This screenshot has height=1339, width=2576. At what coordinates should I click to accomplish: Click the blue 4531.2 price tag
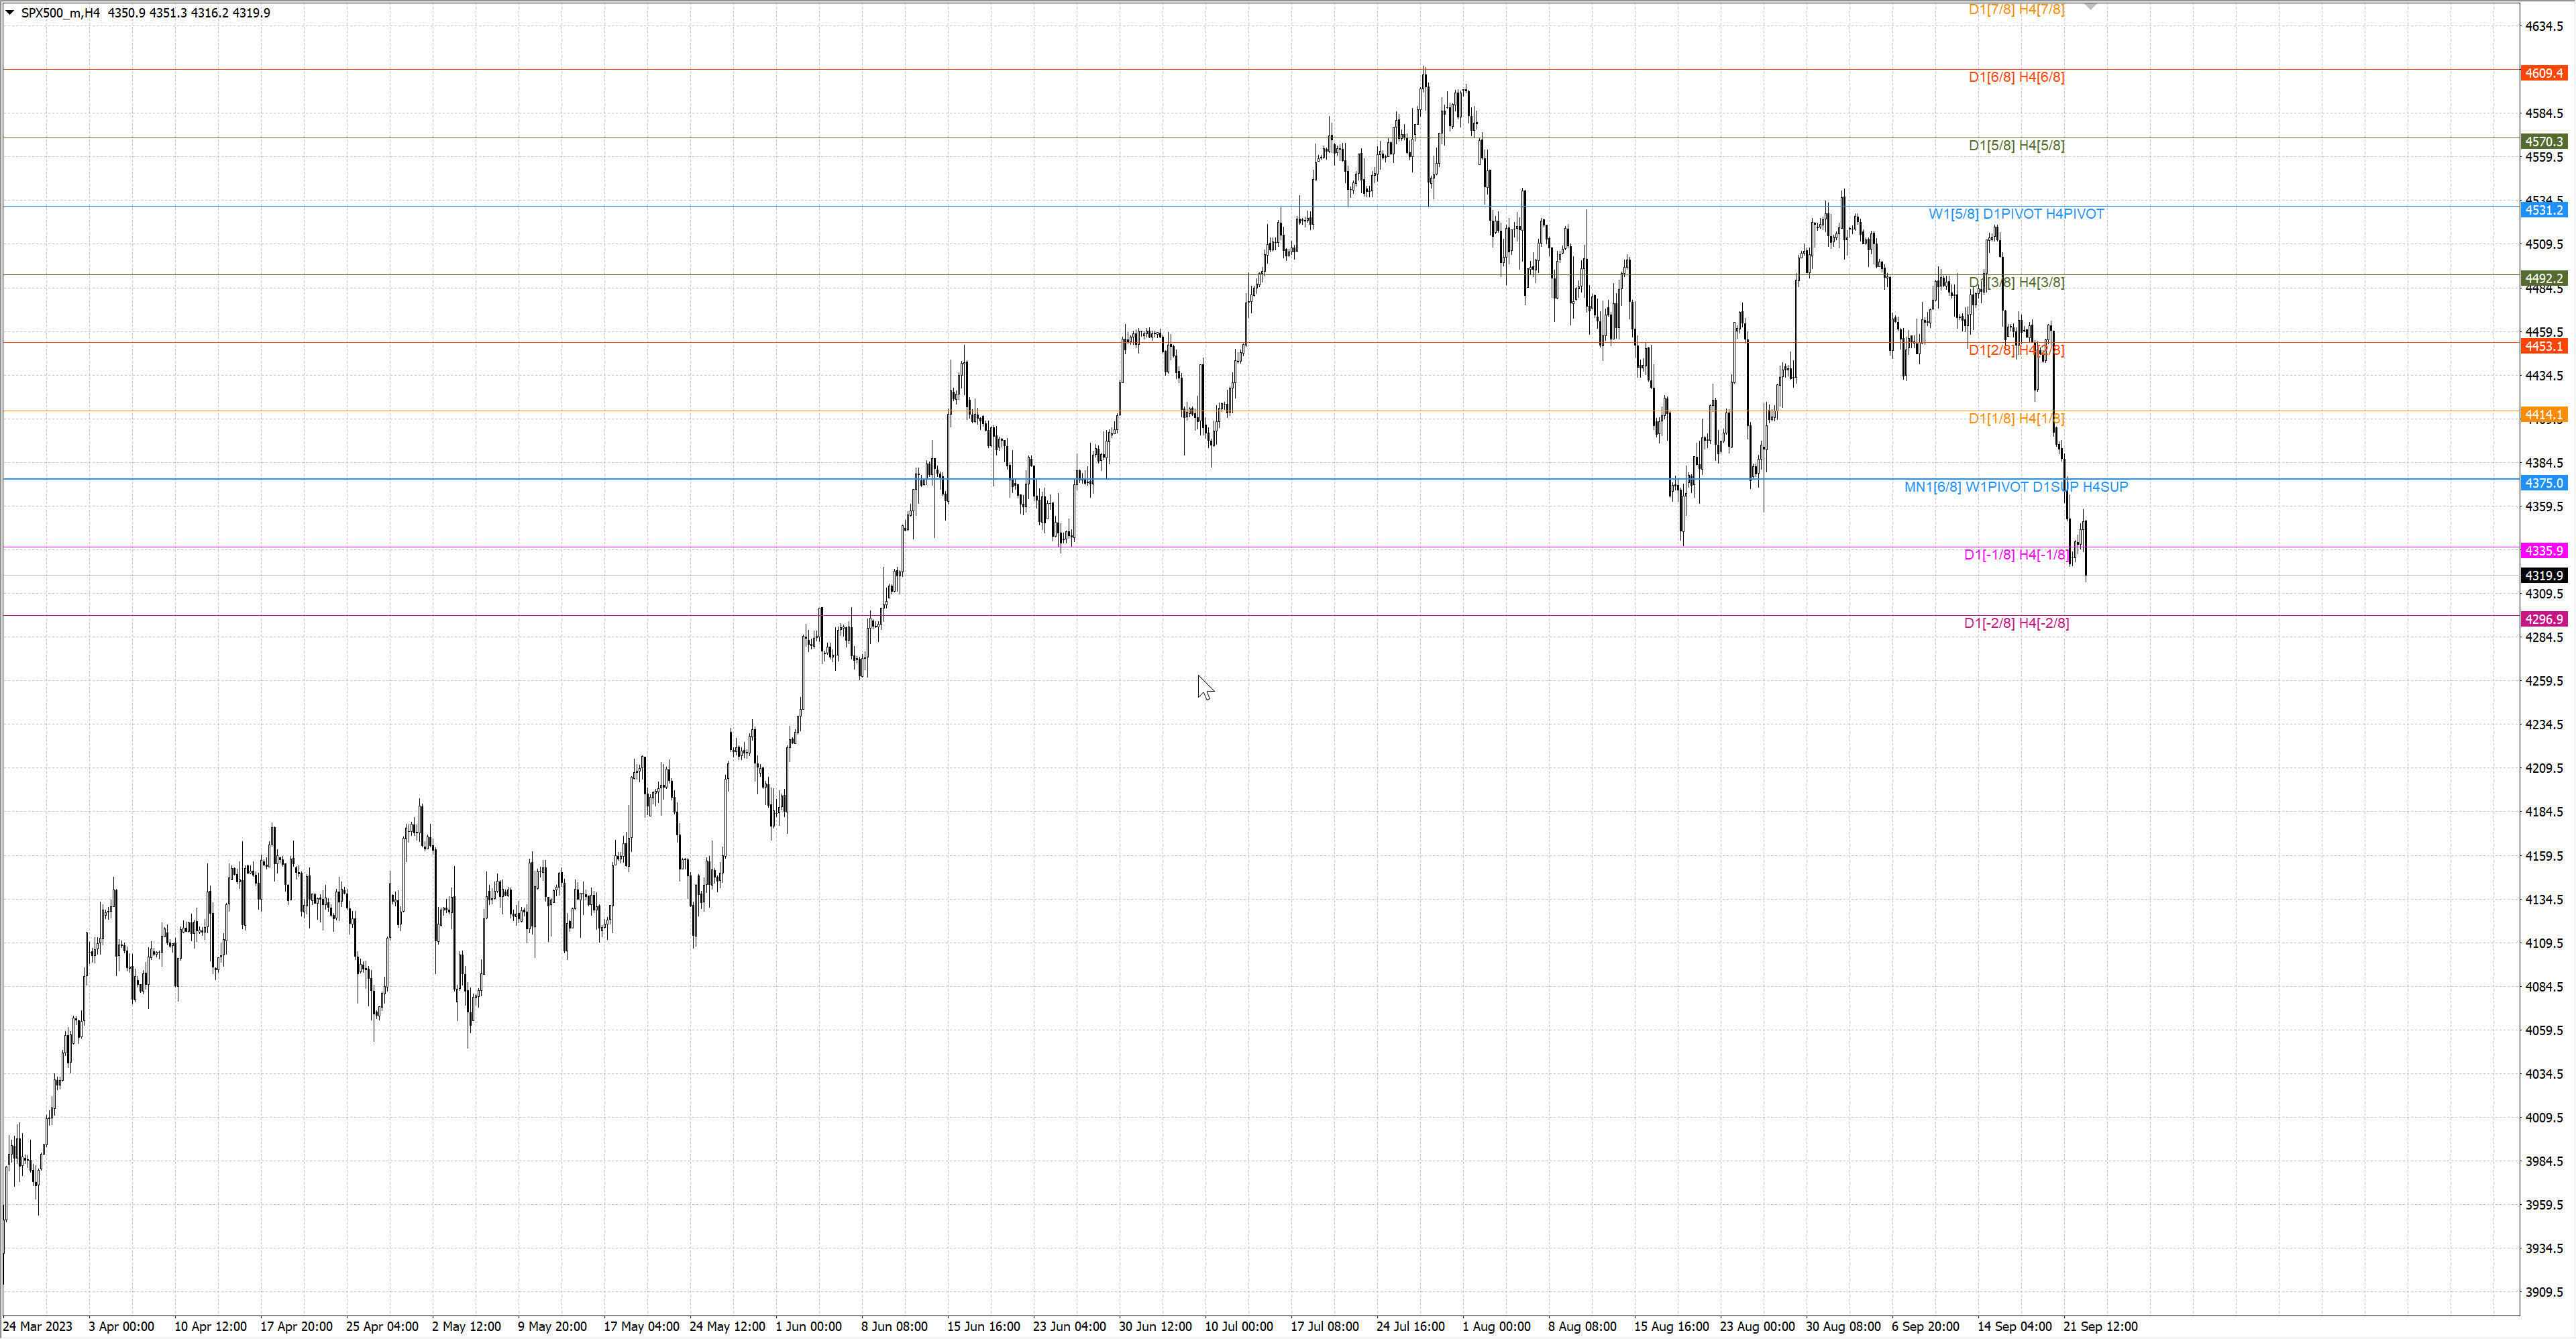point(2543,210)
